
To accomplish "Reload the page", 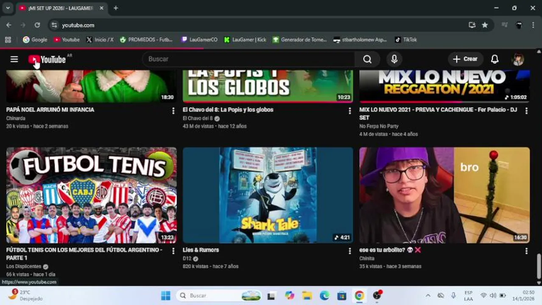I will point(37,25).
